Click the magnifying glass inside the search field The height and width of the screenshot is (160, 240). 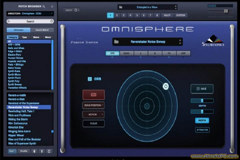click(9, 21)
